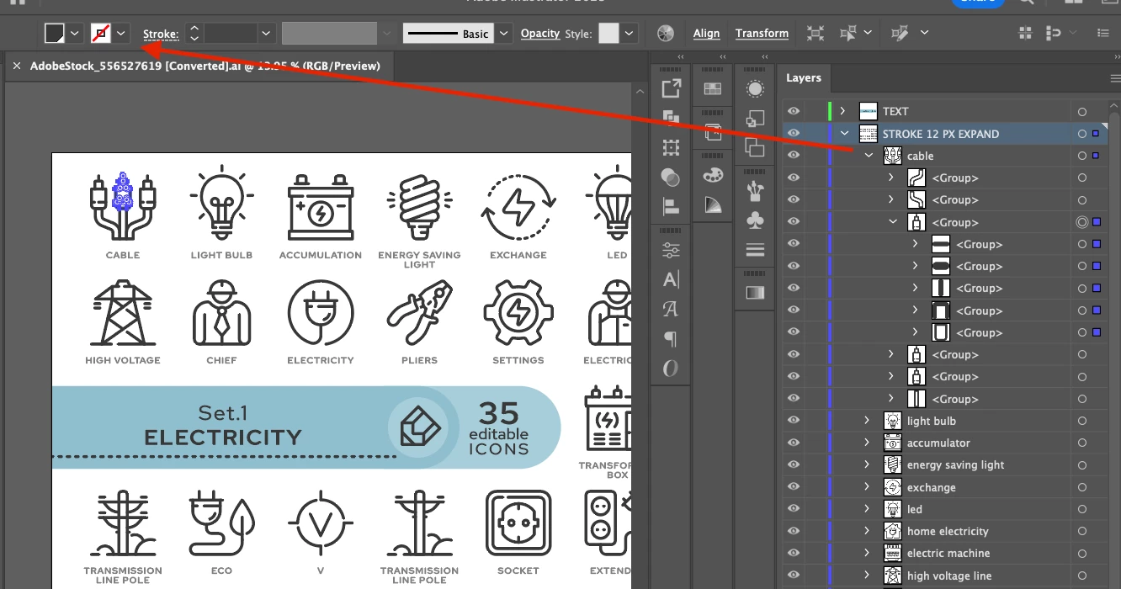1121x589 pixels.
Task: Collapse the cable sublayer
Action: pyautogui.click(x=868, y=156)
